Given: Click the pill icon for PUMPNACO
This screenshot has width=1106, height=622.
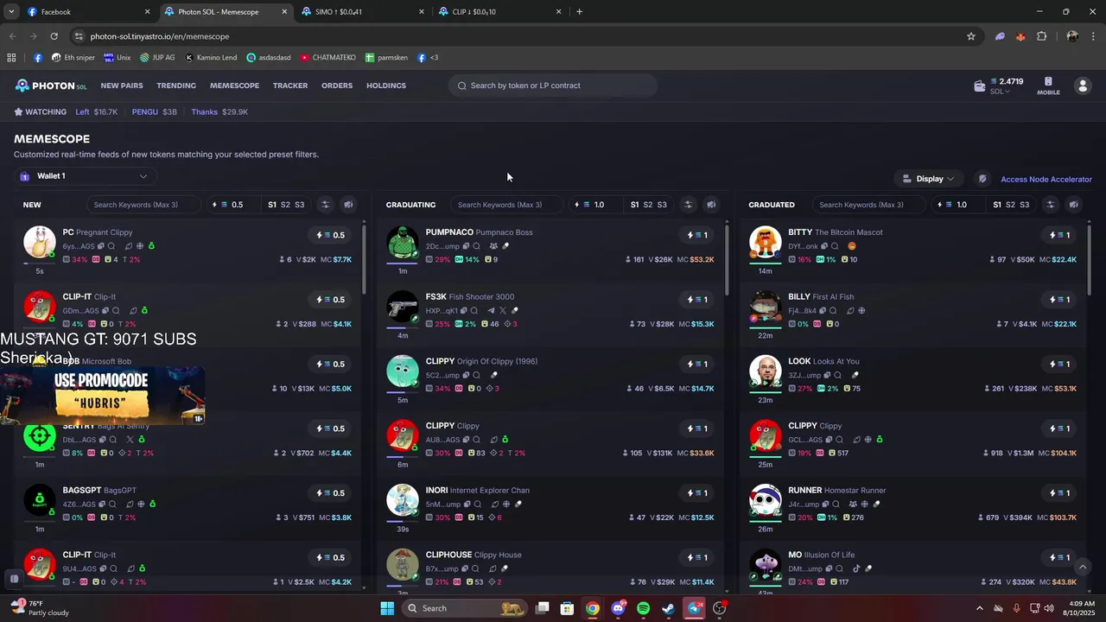Looking at the screenshot, I should pos(505,246).
